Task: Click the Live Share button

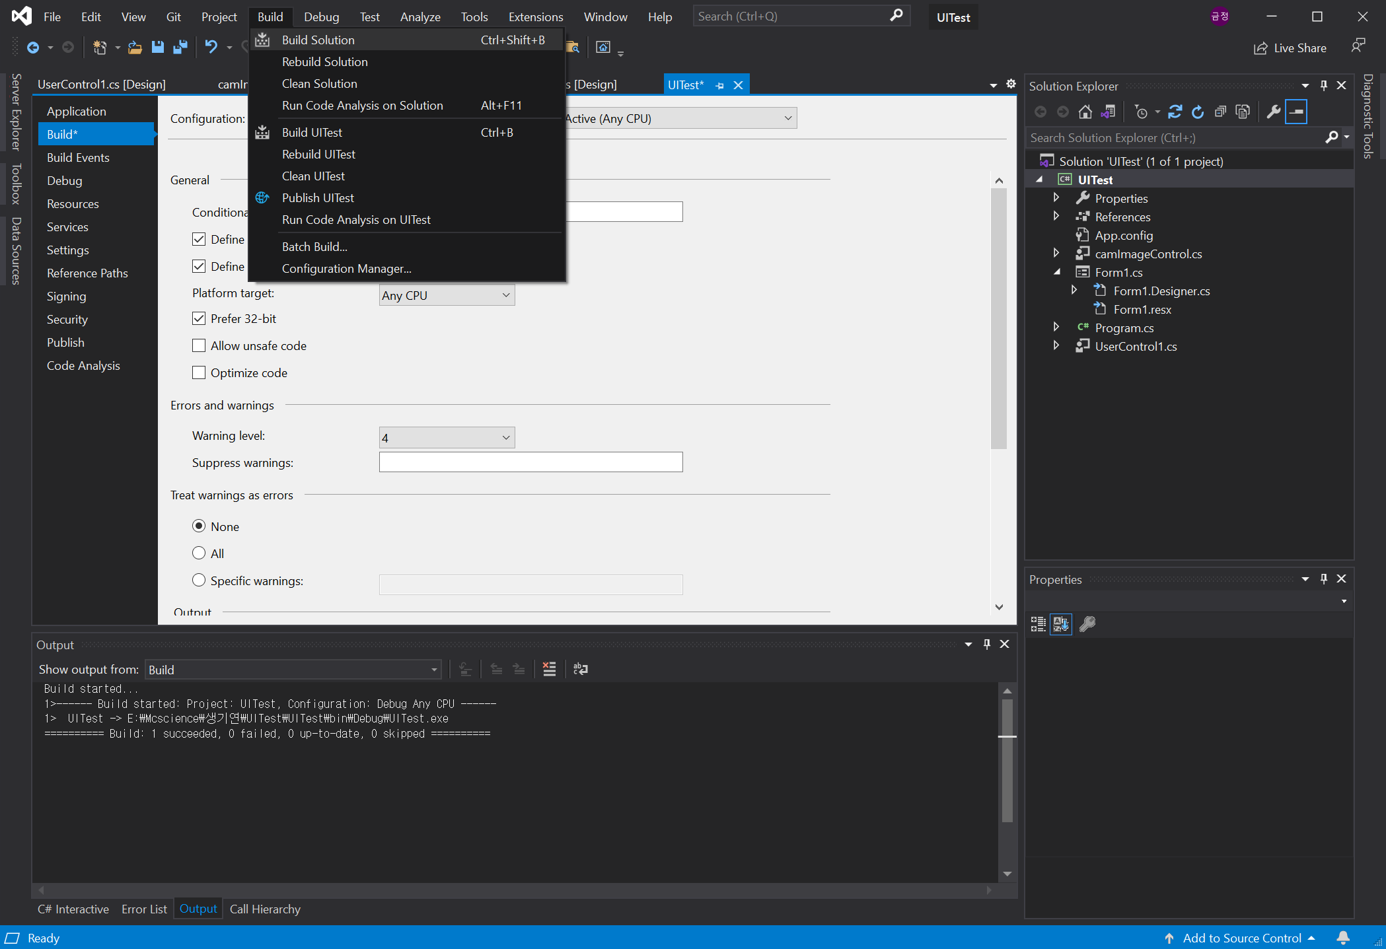Action: 1290,48
